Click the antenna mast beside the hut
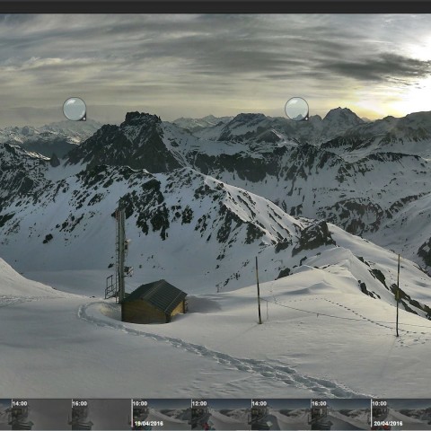 pos(121,254)
